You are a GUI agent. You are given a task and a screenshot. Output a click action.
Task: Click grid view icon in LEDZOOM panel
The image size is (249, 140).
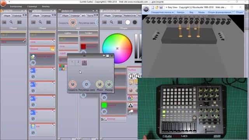point(120,23)
